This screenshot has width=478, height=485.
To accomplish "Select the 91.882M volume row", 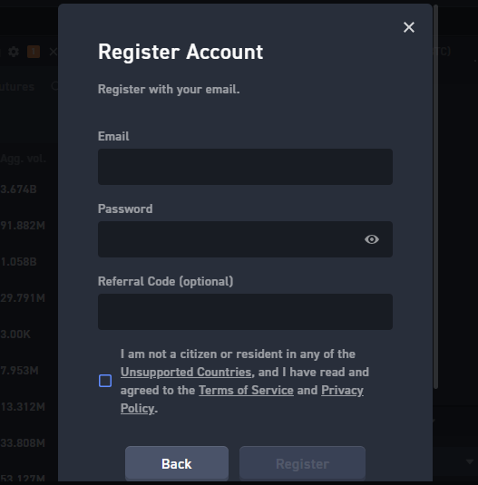I will click(x=23, y=226).
